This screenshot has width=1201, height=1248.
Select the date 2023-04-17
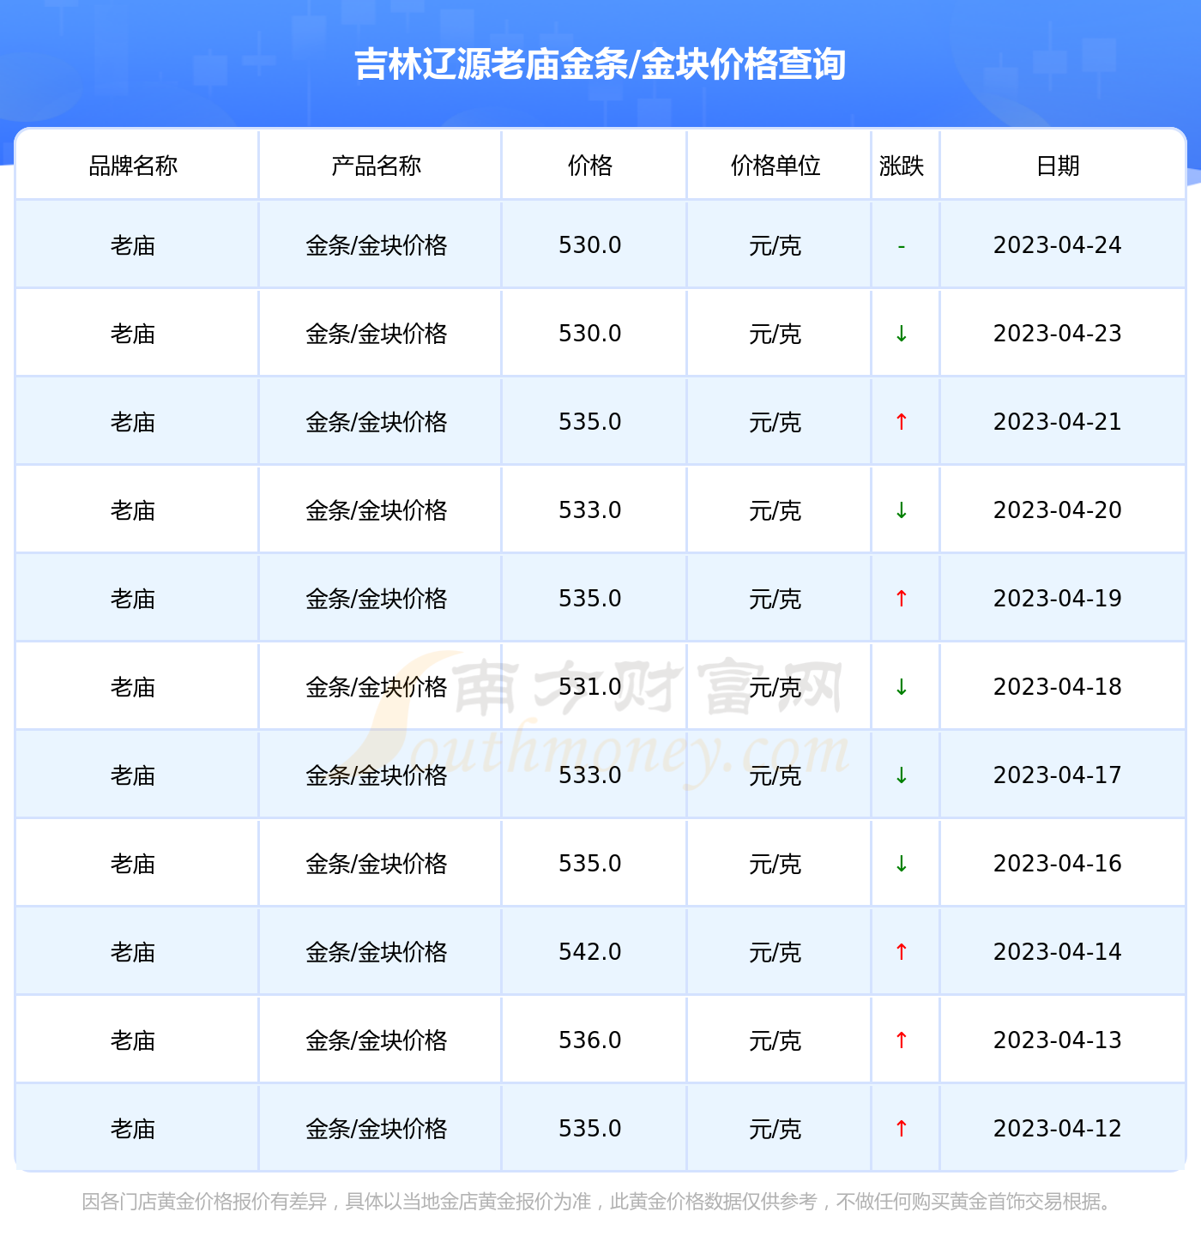[1058, 775]
